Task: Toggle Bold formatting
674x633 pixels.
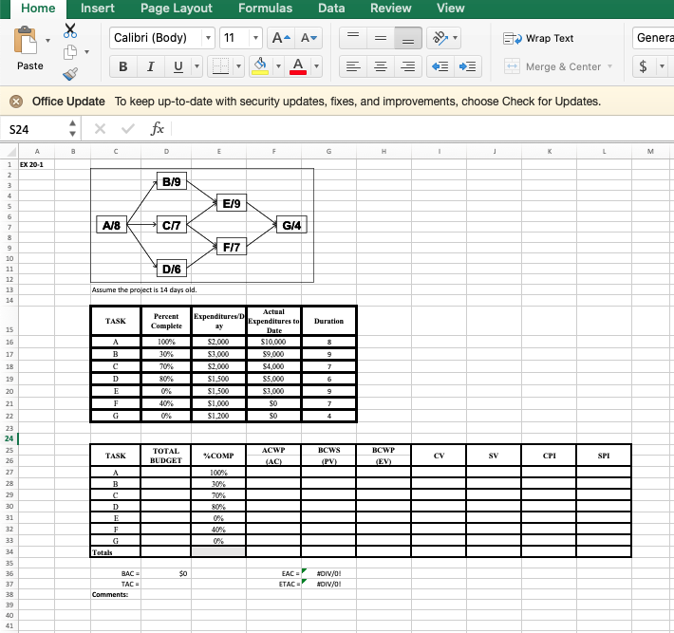Action: pyautogui.click(x=123, y=66)
